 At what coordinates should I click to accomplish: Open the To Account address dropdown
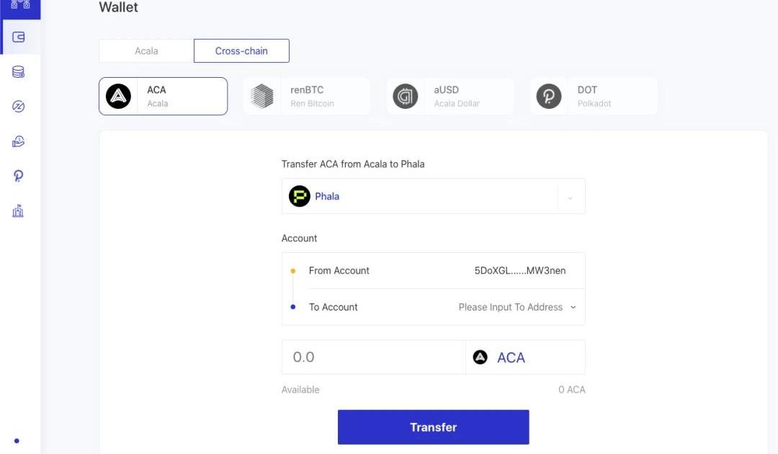517,307
